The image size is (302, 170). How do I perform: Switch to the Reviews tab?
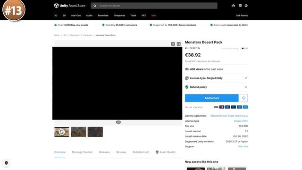(121, 152)
